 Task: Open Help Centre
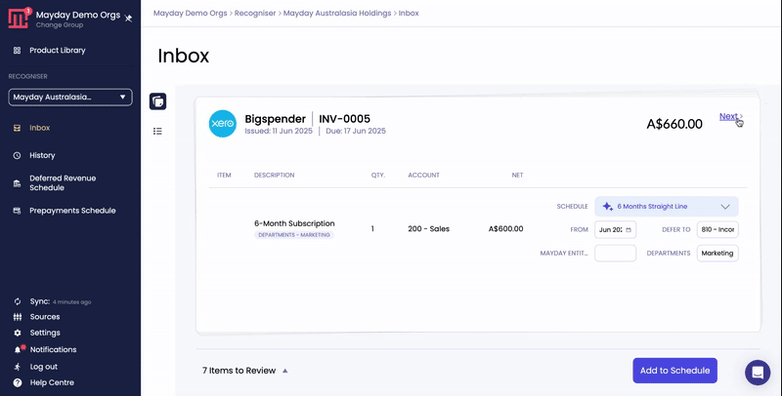click(x=52, y=382)
